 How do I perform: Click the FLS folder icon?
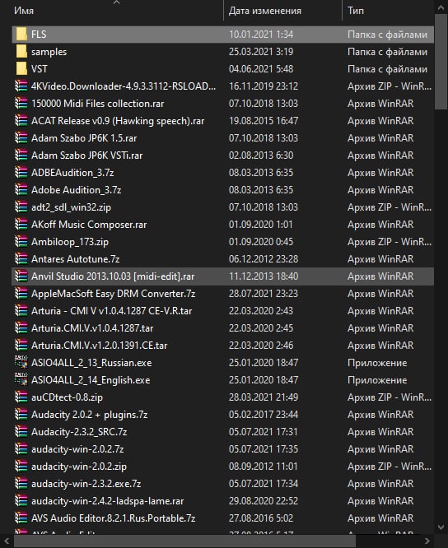pos(21,35)
